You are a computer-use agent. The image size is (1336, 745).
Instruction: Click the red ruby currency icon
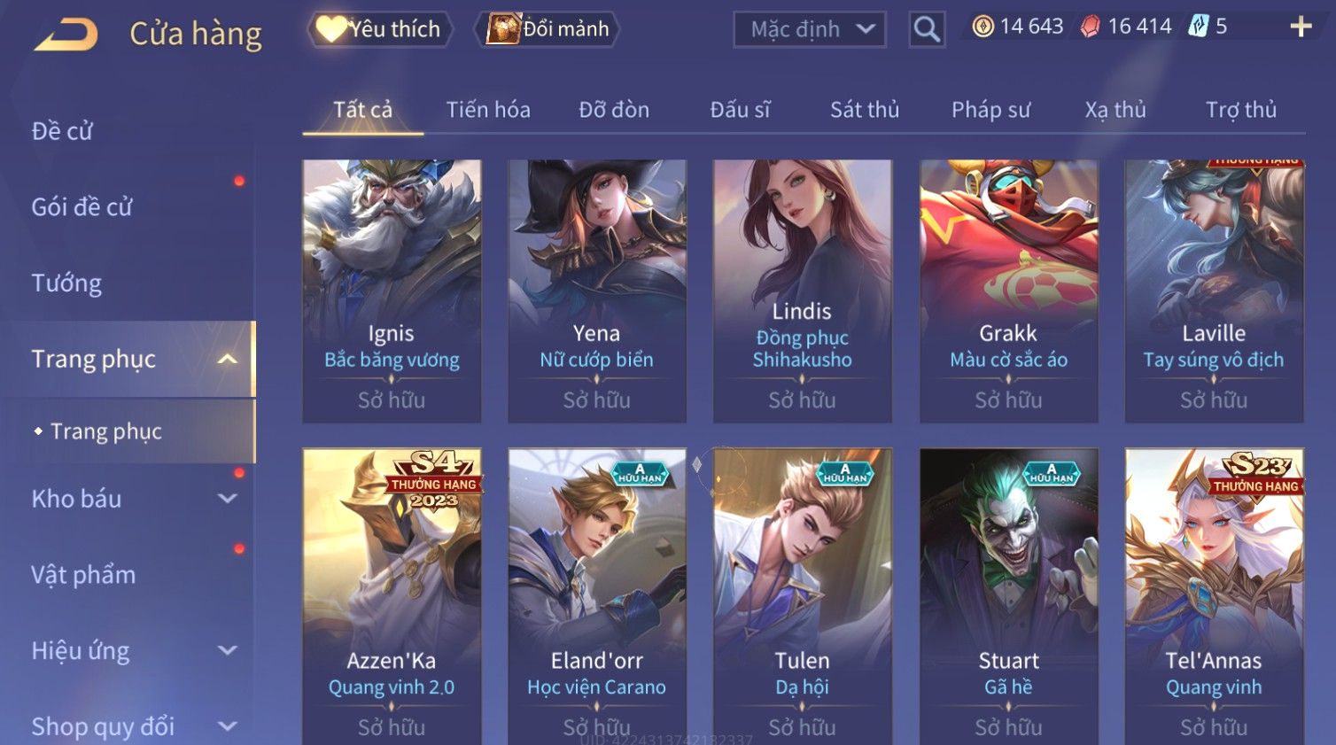[x=1090, y=27]
